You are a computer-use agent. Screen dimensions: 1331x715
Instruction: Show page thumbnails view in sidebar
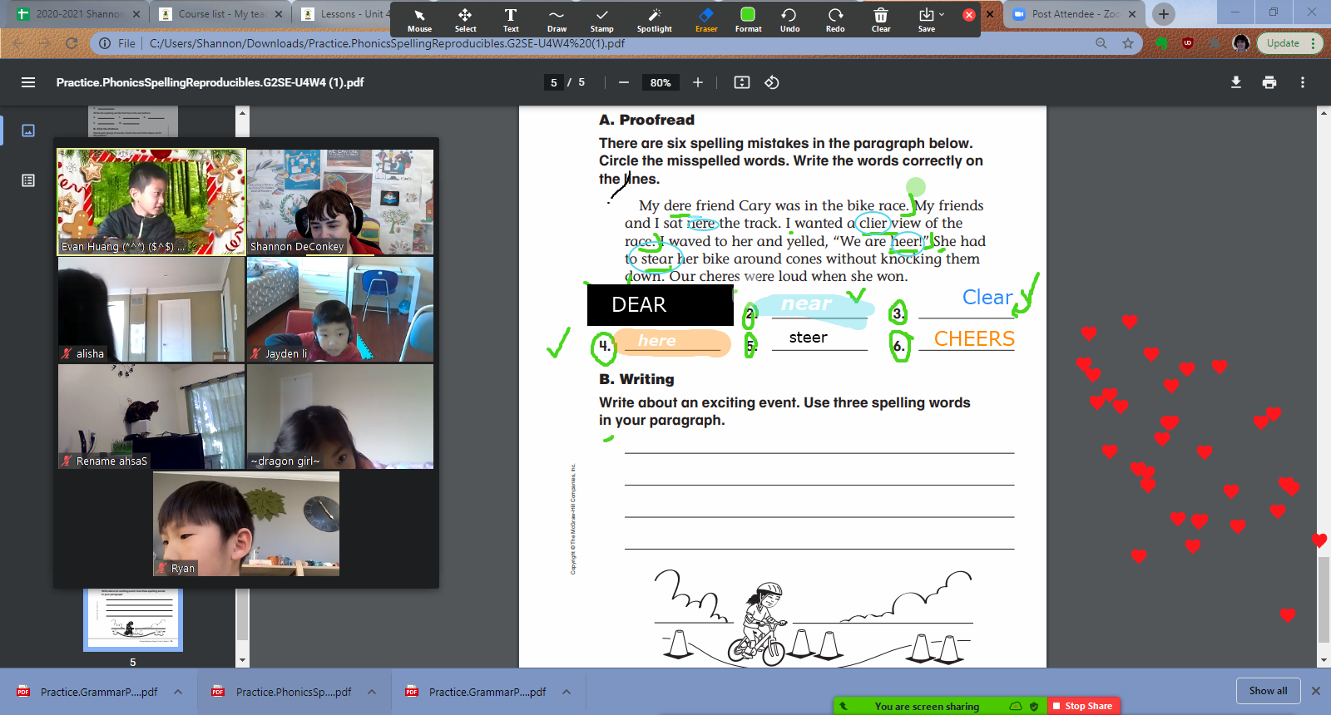click(28, 131)
